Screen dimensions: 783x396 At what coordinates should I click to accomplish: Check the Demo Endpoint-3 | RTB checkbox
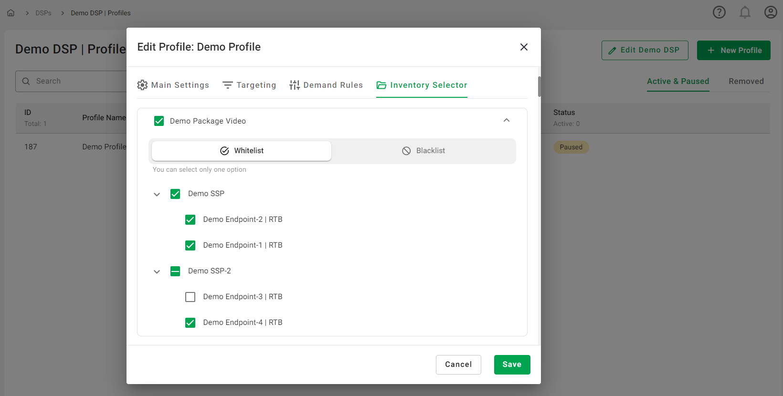(190, 297)
